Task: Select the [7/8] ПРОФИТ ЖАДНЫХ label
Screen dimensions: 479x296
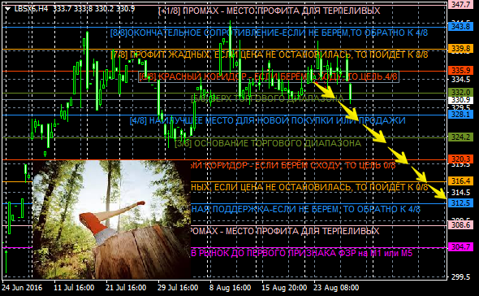Action: coord(269,54)
